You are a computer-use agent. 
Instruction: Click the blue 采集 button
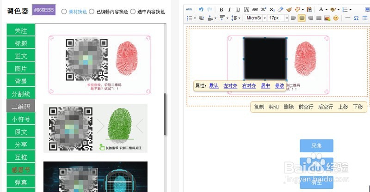(316, 146)
